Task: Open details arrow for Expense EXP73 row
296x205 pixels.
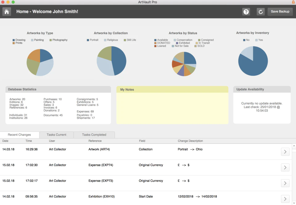Action: [285, 183]
